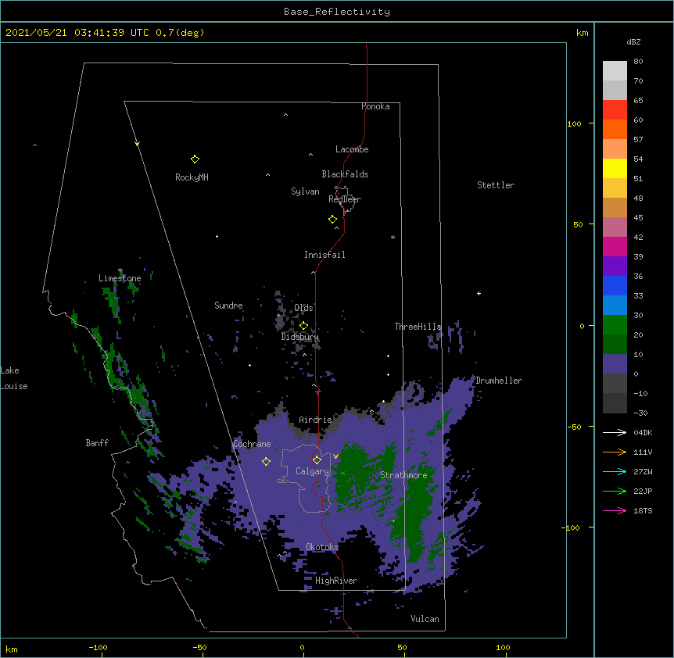The height and width of the screenshot is (658, 674).
Task: Click the RockyMH label
Action: (192, 177)
